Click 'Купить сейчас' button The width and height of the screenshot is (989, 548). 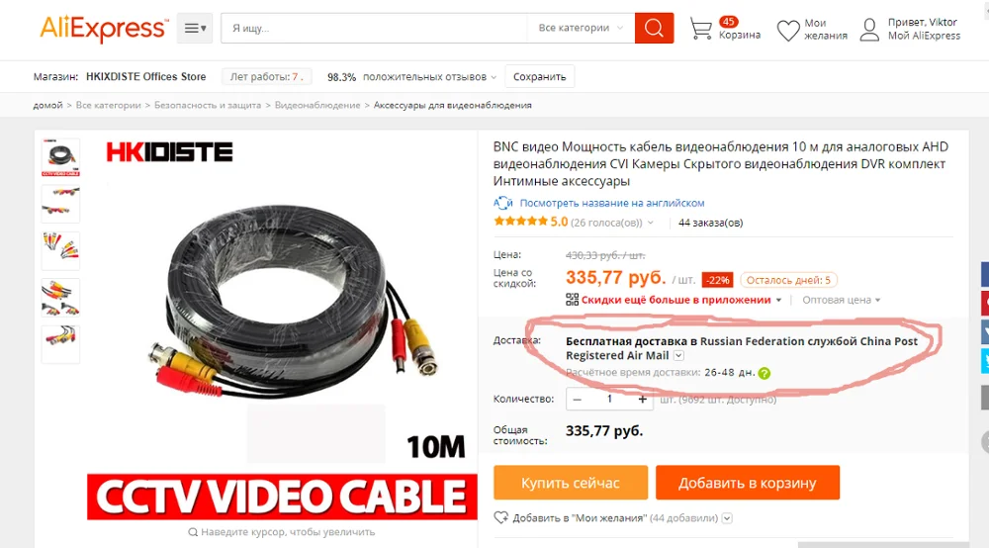pyautogui.click(x=571, y=483)
